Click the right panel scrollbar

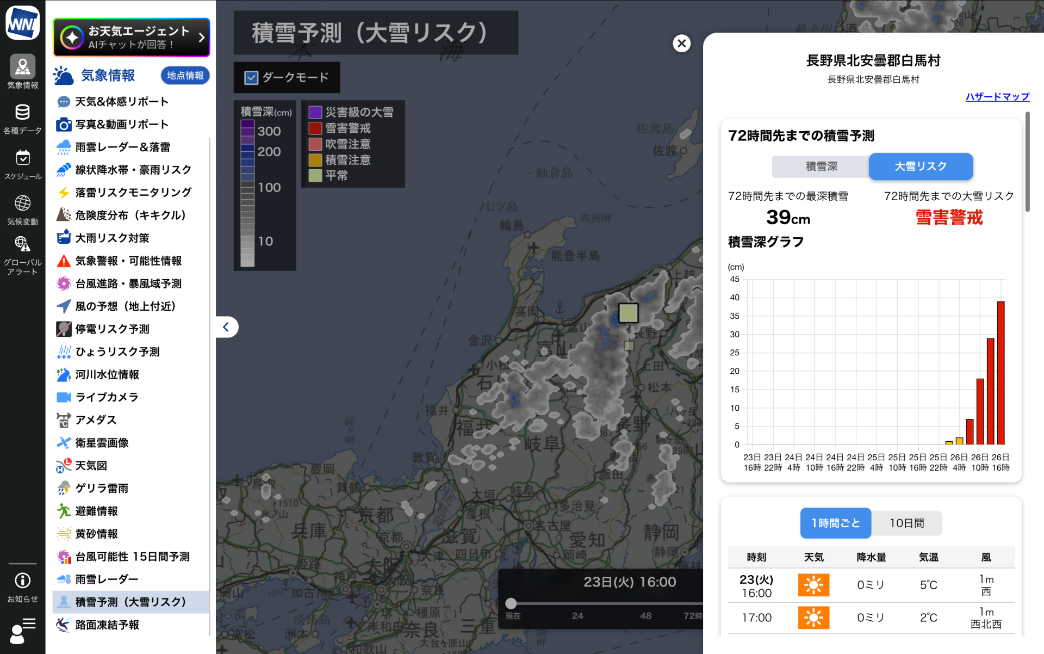click(x=1027, y=162)
